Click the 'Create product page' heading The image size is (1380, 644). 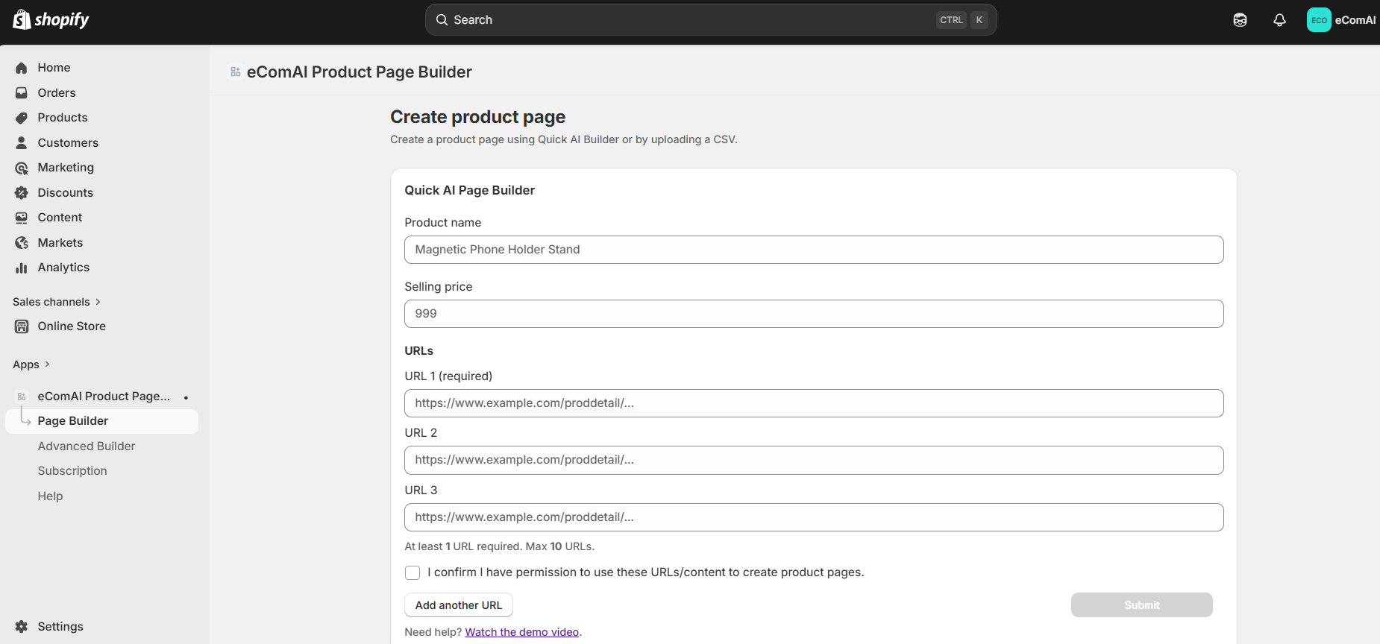pyautogui.click(x=478, y=117)
